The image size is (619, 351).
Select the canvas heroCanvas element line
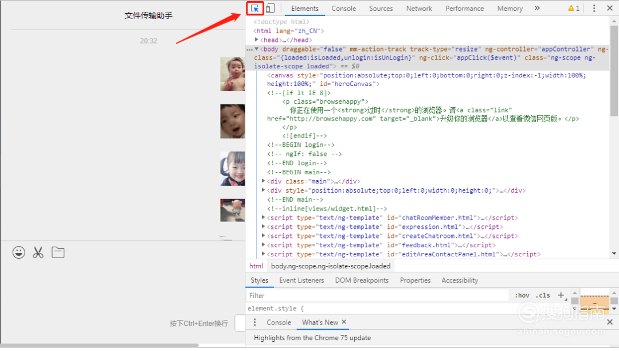[x=426, y=79]
